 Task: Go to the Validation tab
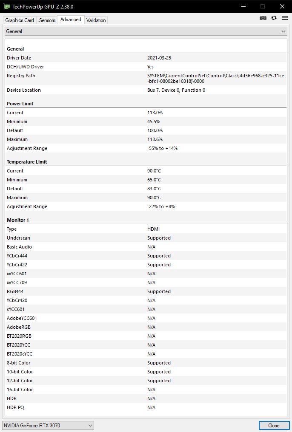point(96,20)
